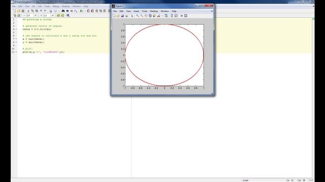Click the Edit Plot arrow in Figure 1
This screenshot has height=182, width=325.
point(132,16)
